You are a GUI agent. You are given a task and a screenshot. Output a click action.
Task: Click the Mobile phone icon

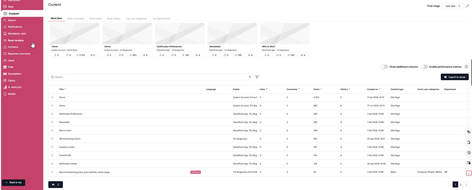[5, 94]
